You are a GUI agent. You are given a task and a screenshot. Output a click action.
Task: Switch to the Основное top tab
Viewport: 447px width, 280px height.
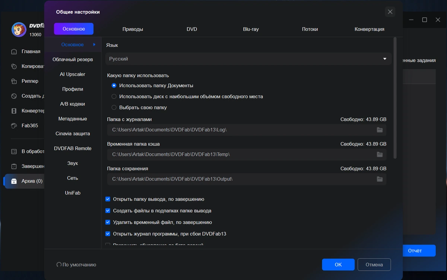pos(74,29)
